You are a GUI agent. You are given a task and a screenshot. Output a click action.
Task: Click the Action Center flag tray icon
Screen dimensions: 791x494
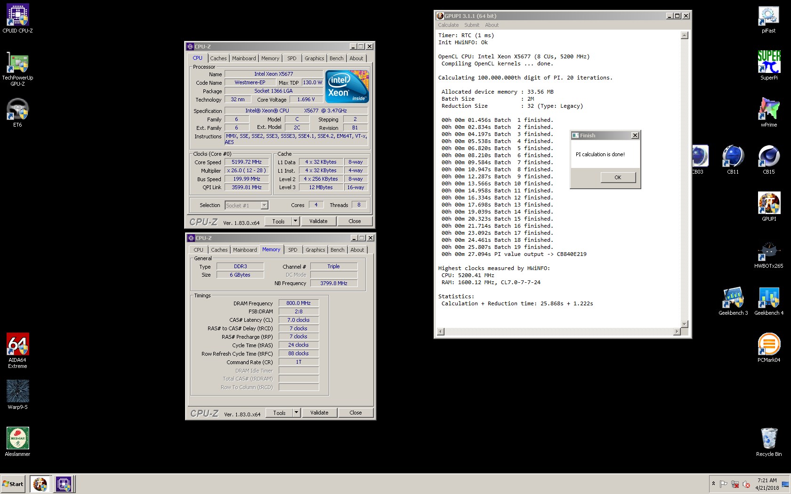pos(724,484)
